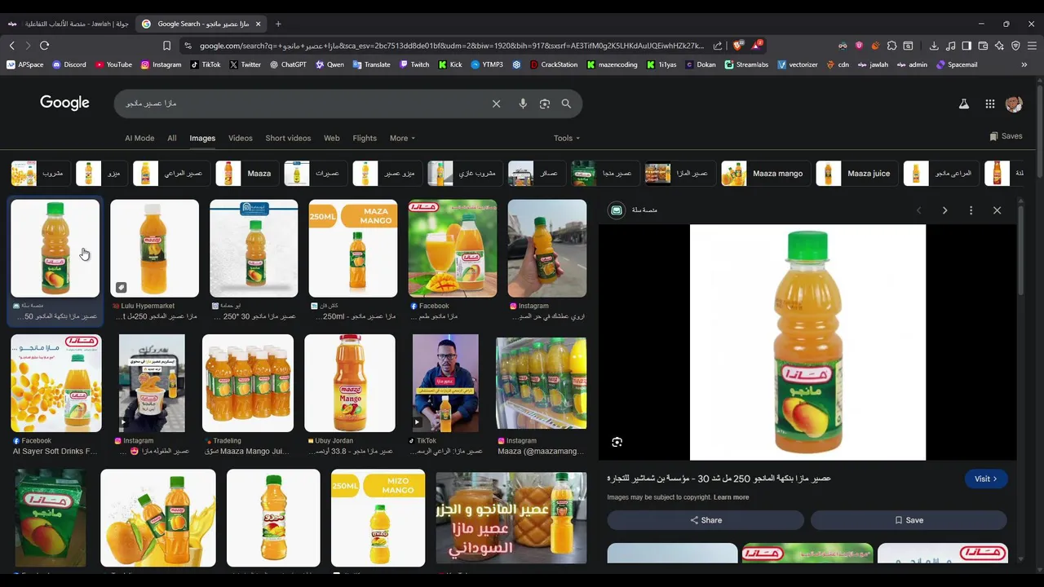Open the browser hamburger main menu
Viewport: 1044px width, 587px height.
[x=1032, y=46]
